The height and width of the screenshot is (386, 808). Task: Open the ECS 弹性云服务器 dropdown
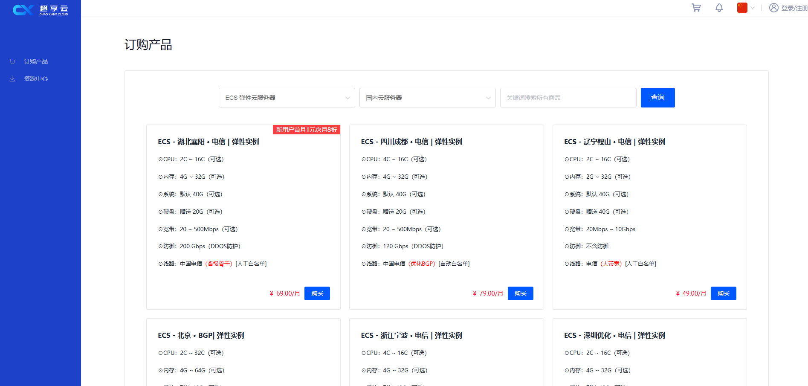click(287, 98)
